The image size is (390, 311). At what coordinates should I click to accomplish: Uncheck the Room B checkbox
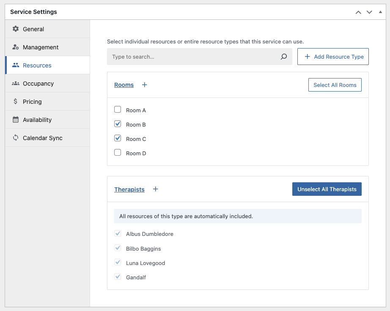click(x=118, y=124)
